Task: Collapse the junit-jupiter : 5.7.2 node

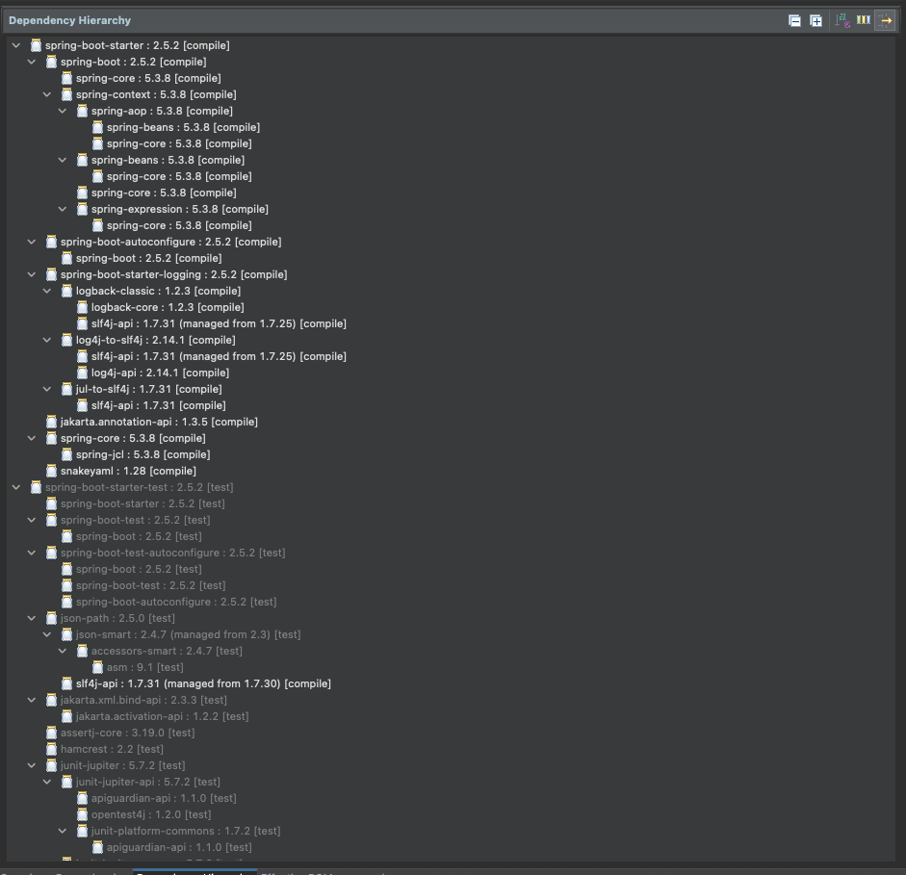Action: [x=32, y=765]
